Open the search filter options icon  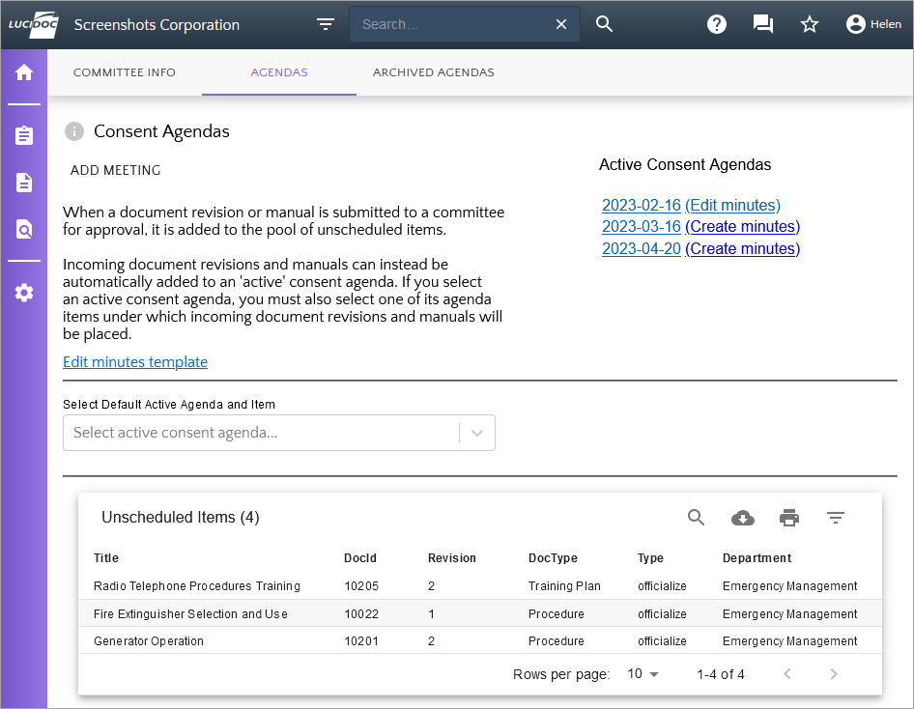tap(326, 24)
